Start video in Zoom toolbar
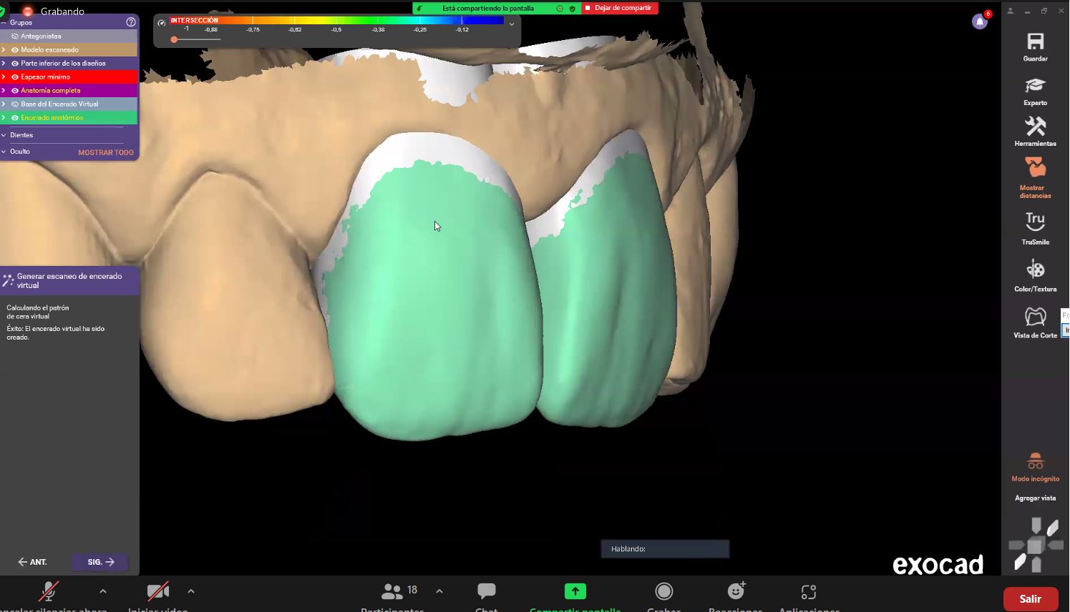The width and height of the screenshot is (1070, 612). pyautogui.click(x=157, y=591)
